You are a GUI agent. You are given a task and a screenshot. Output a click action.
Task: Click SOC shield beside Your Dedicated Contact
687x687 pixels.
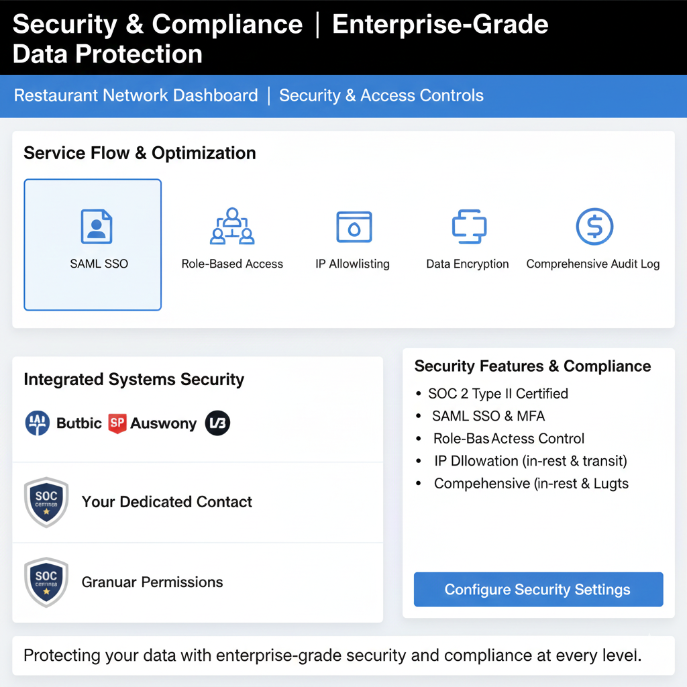46,502
